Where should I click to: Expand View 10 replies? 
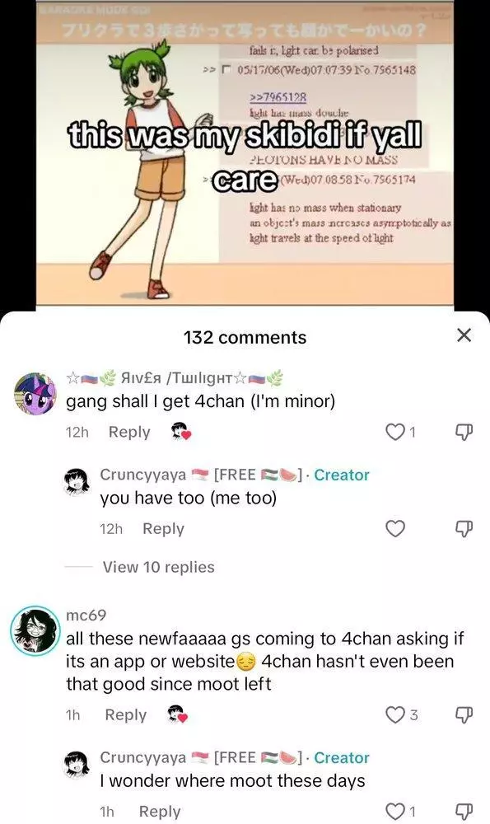coord(159,567)
